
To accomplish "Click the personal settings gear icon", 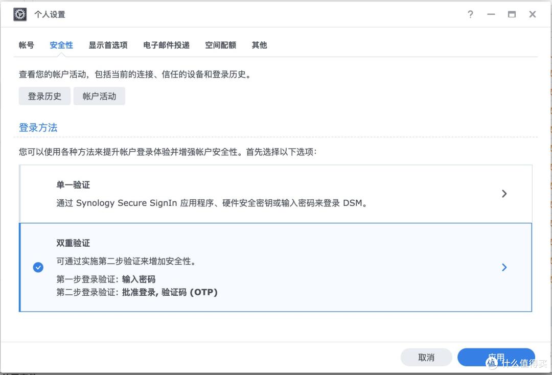I will pos(20,14).
